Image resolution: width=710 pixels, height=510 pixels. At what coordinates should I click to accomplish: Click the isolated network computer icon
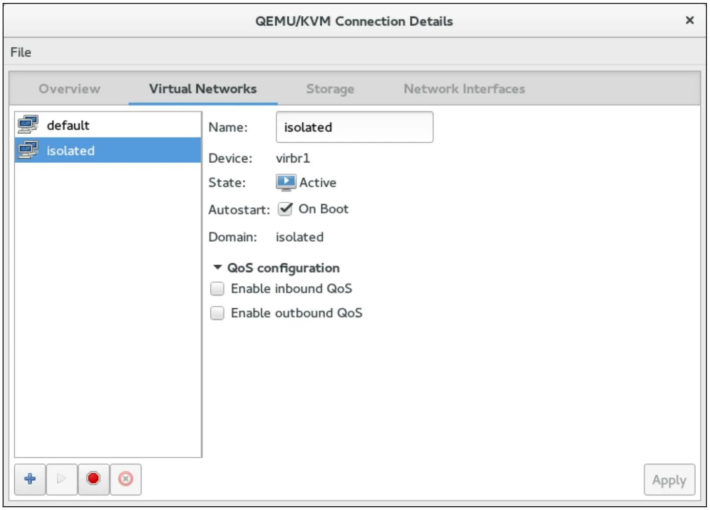[28, 150]
